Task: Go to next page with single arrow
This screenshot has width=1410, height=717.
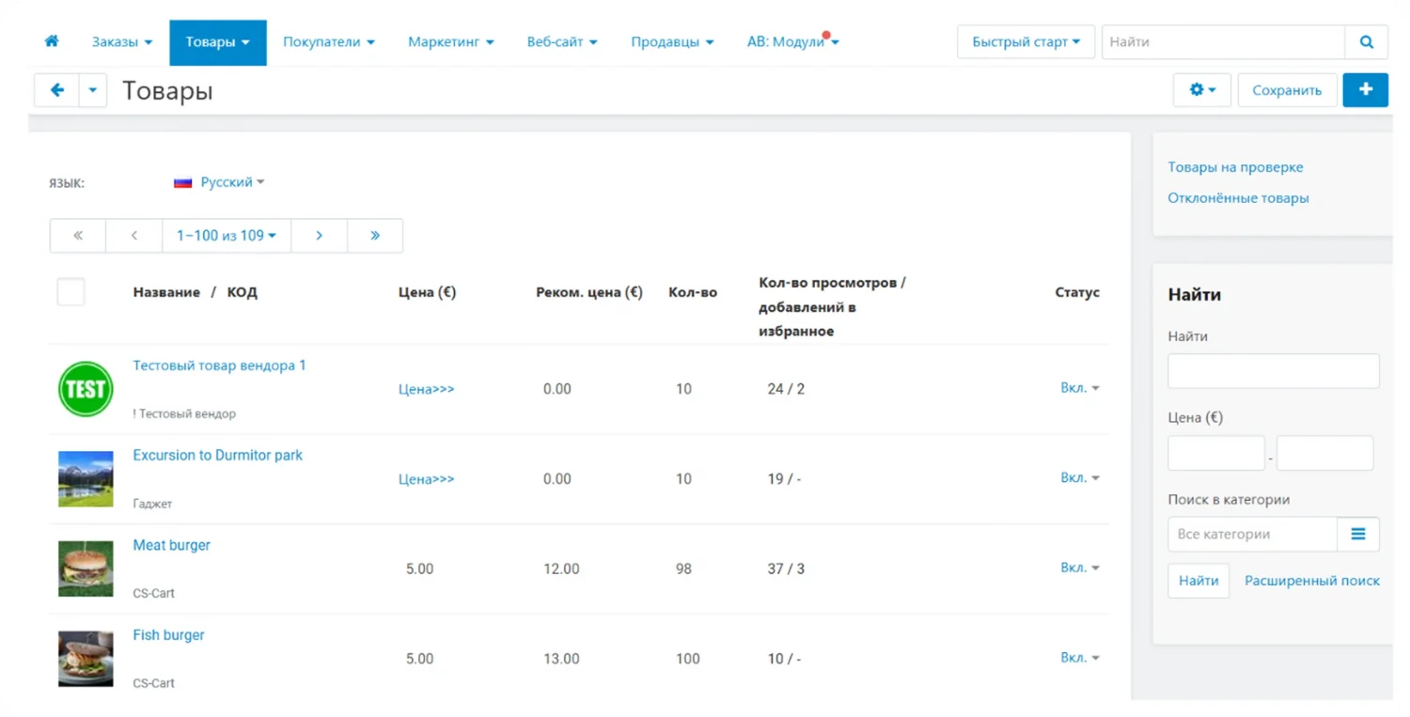Action: [x=319, y=236]
